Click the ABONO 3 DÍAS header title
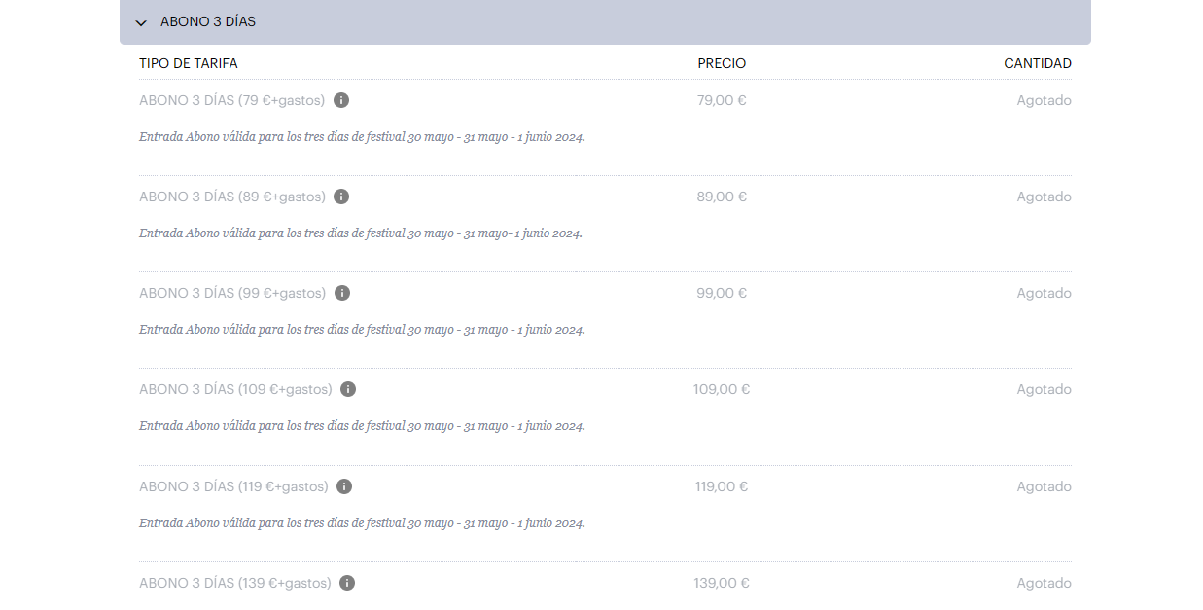The height and width of the screenshot is (610, 1203). [208, 21]
